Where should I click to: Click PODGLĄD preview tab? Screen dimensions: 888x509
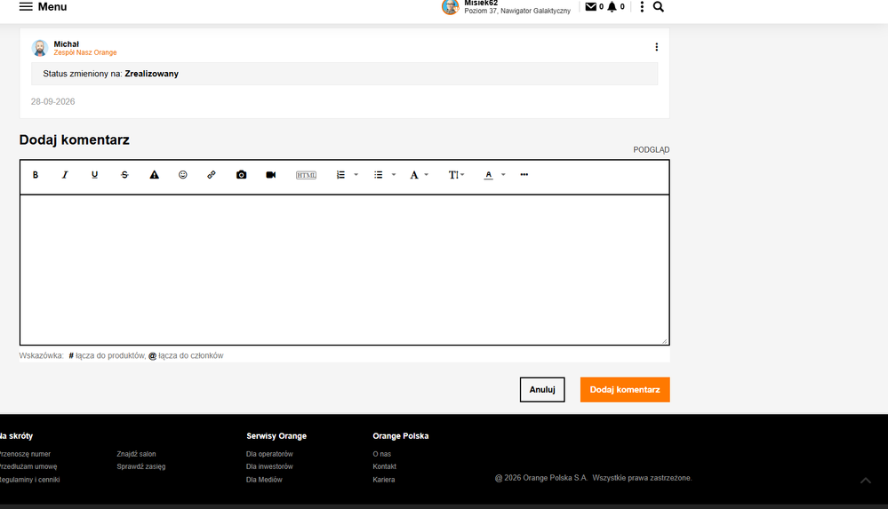tap(652, 150)
